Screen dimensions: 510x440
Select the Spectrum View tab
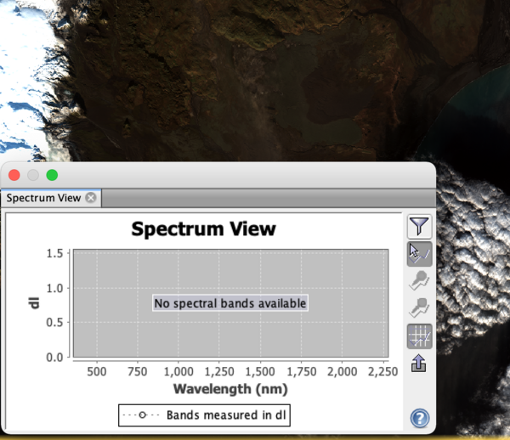(x=44, y=198)
